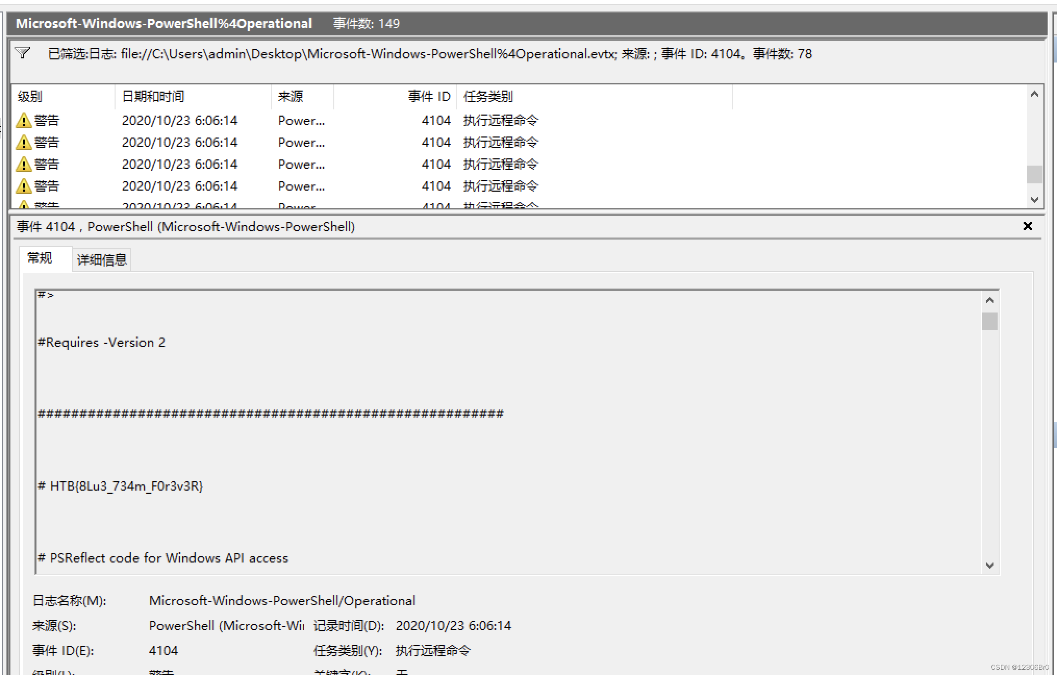The height and width of the screenshot is (675, 1057).
Task: Click the #Requires -Version 2 line
Action: (x=102, y=342)
